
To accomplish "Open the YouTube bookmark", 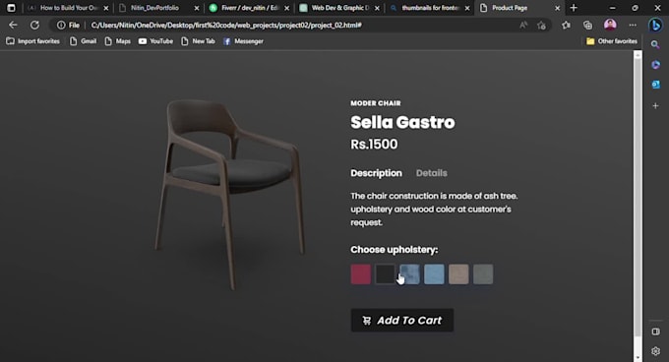I will click(x=155, y=41).
